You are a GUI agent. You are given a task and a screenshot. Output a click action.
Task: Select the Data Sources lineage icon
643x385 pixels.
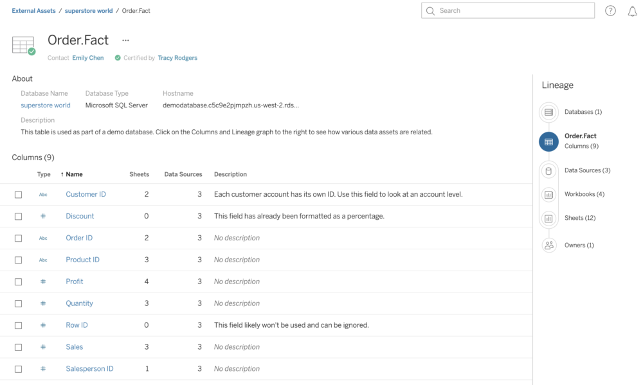548,171
